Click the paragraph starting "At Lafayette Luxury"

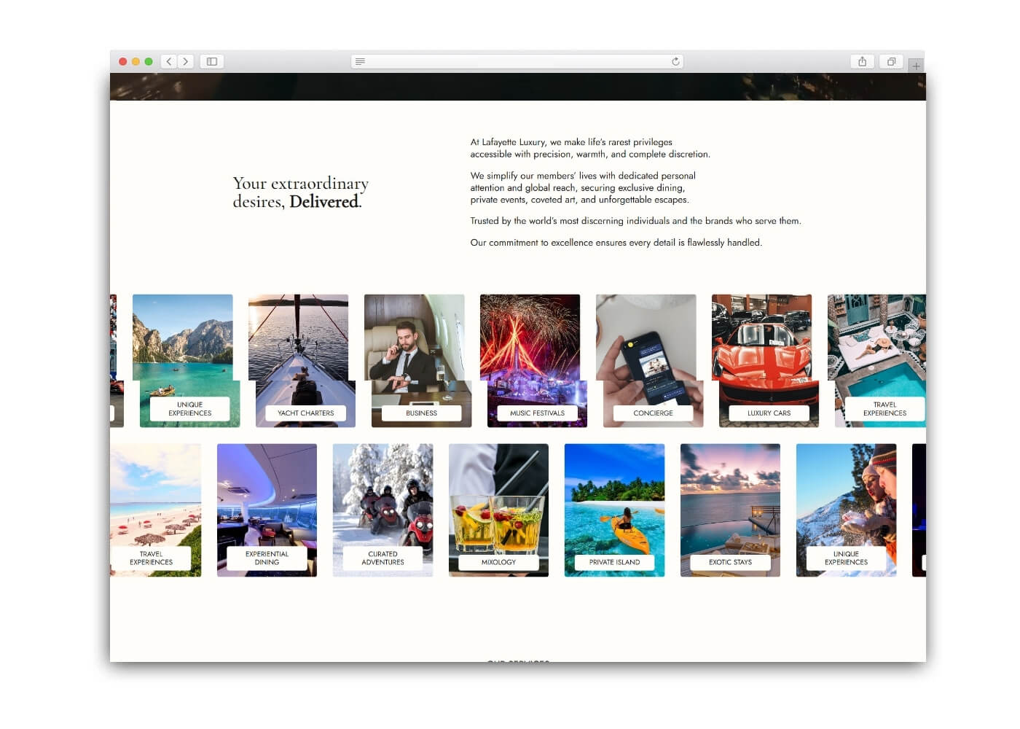point(590,148)
